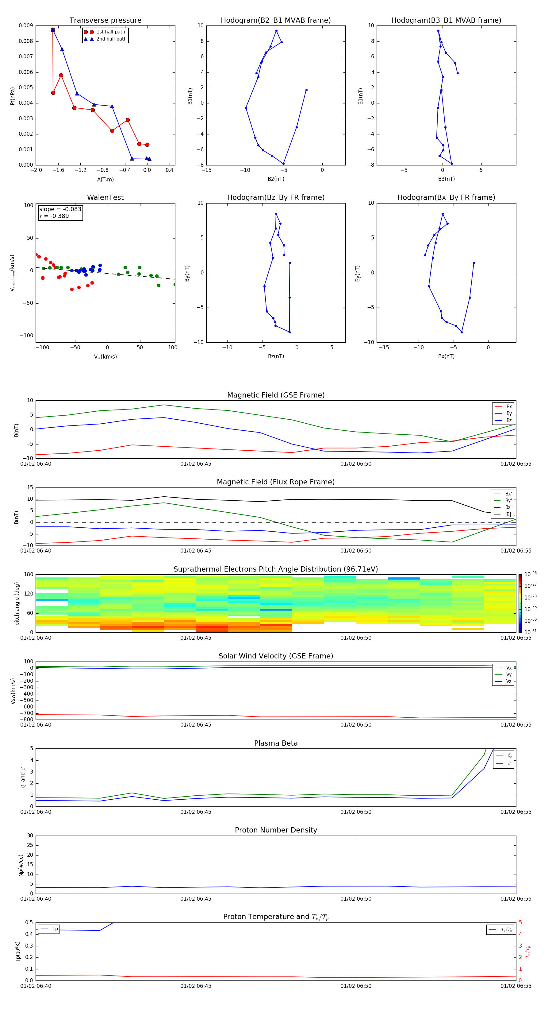Click the "B3(nT)" x-axis label

point(446,179)
